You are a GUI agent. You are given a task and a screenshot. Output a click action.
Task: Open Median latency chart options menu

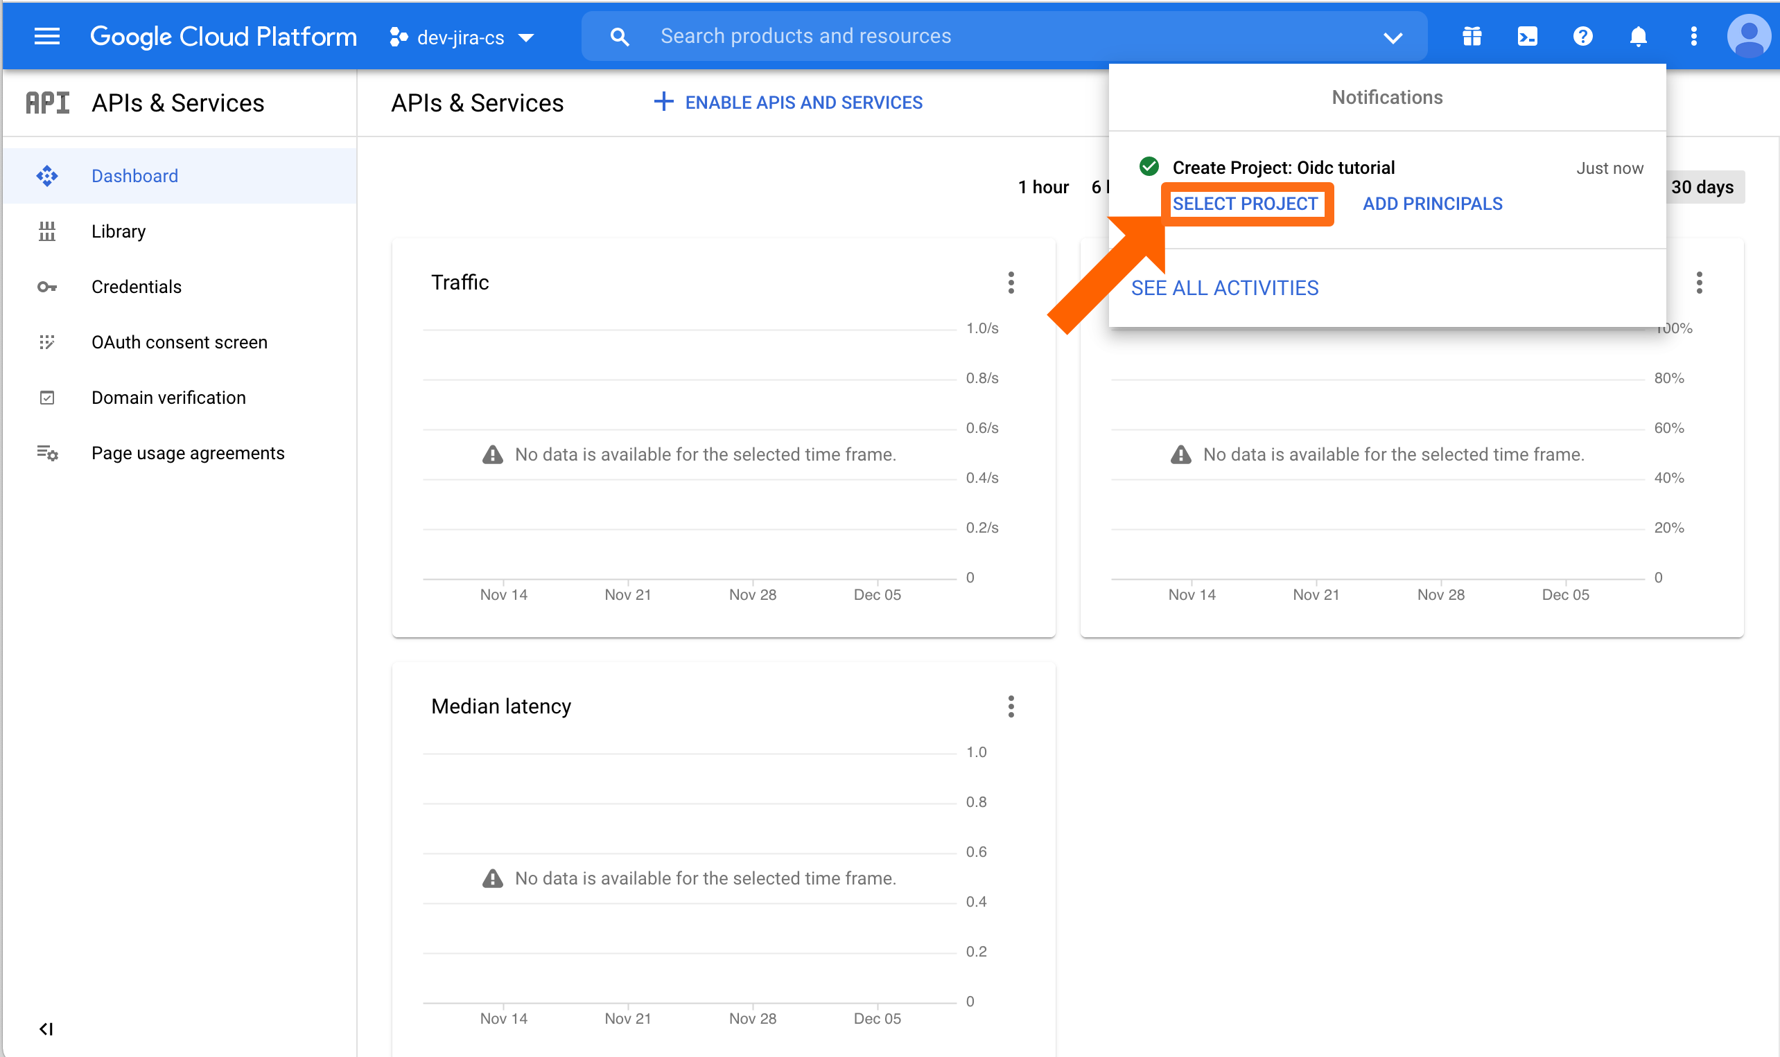tap(1011, 707)
